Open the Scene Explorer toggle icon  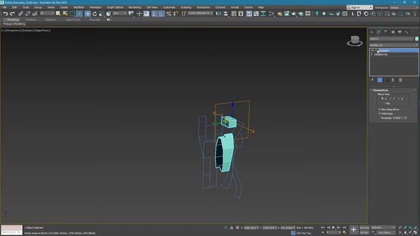point(234,14)
